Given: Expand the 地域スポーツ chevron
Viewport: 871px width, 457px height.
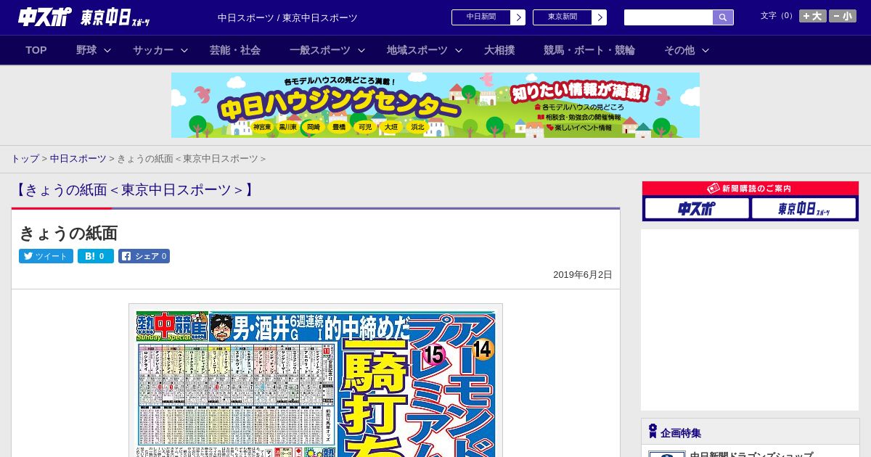Looking at the screenshot, I should click(459, 50).
